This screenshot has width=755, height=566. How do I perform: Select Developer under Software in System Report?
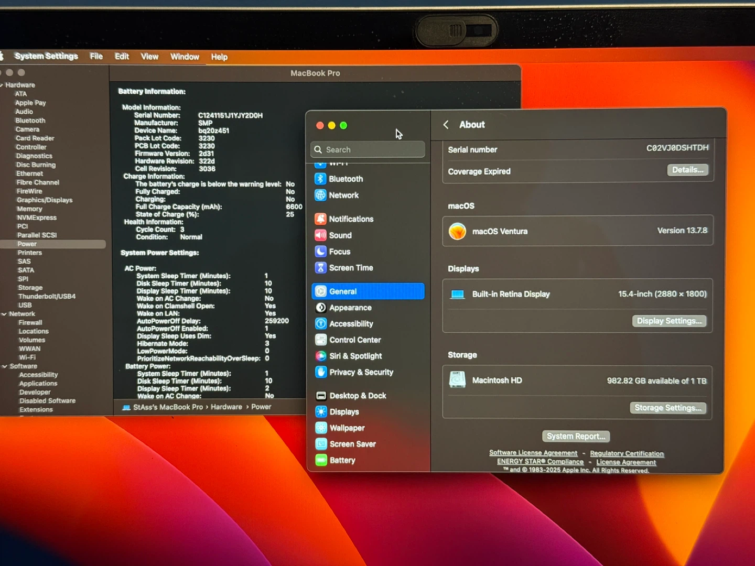[x=35, y=392]
